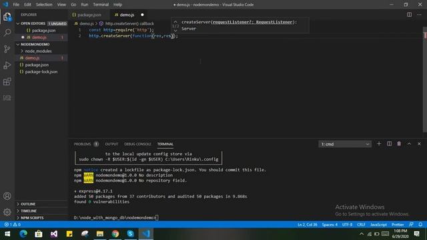427x240 pixels.
Task: Open the Manage gear settings icon
Action: coord(7,212)
